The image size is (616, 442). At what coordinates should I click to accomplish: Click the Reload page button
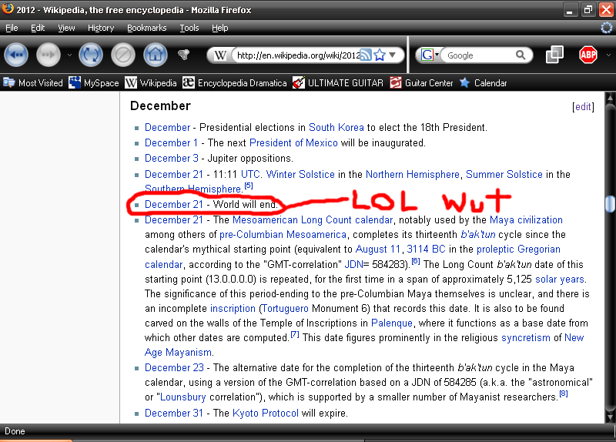(90, 55)
